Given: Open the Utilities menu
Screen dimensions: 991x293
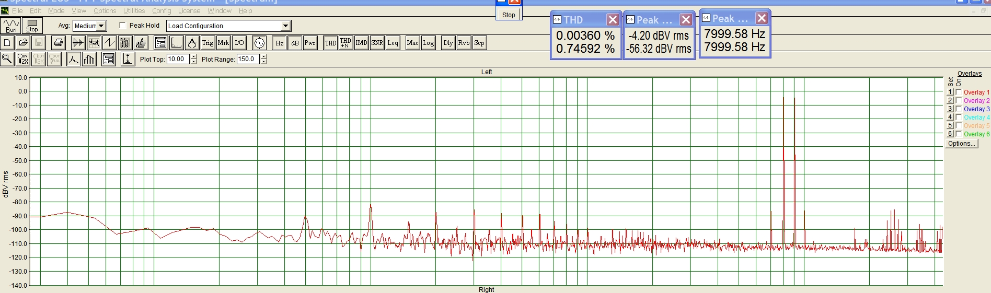Looking at the screenshot, I should point(134,10).
